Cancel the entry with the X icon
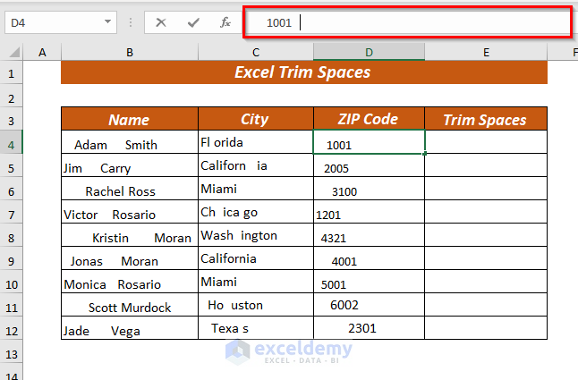This screenshot has height=380, width=578. [x=161, y=23]
